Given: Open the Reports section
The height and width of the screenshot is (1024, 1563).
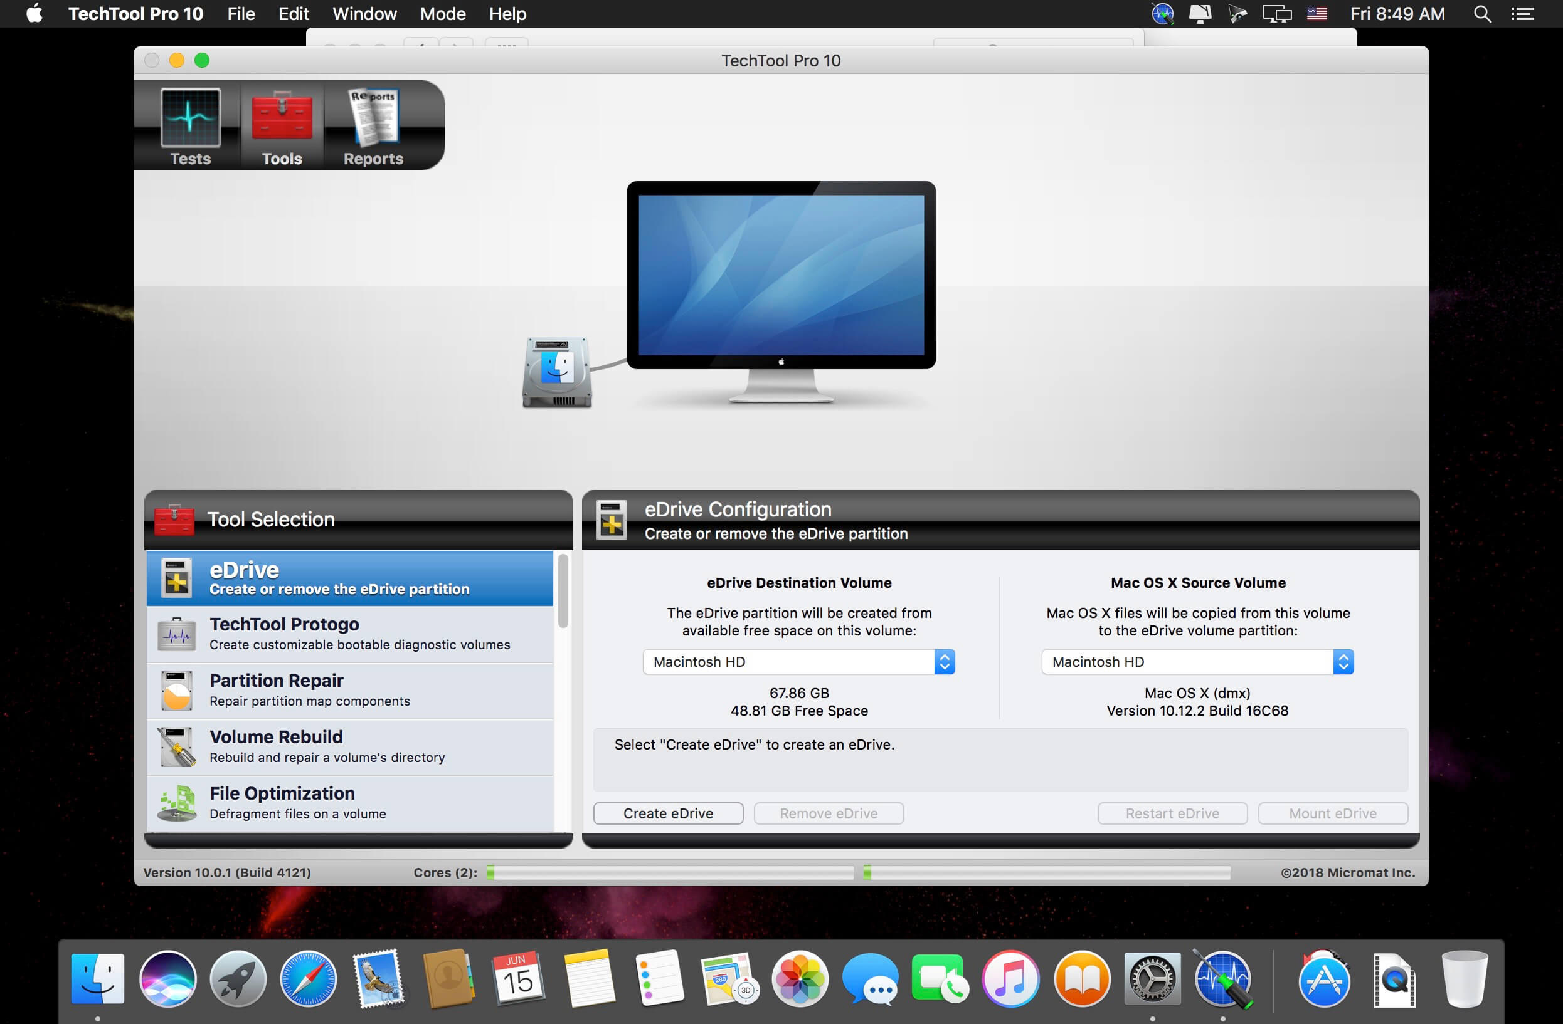Looking at the screenshot, I should pyautogui.click(x=374, y=127).
